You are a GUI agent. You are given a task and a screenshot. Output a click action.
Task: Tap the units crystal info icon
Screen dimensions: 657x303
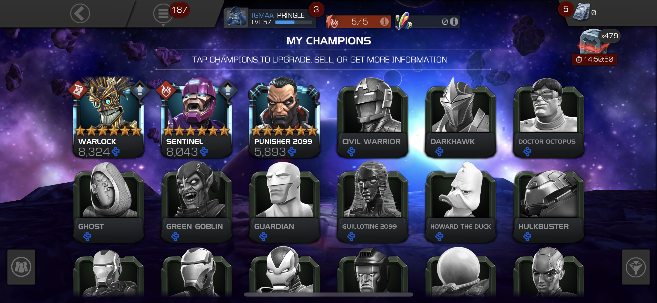pos(454,21)
